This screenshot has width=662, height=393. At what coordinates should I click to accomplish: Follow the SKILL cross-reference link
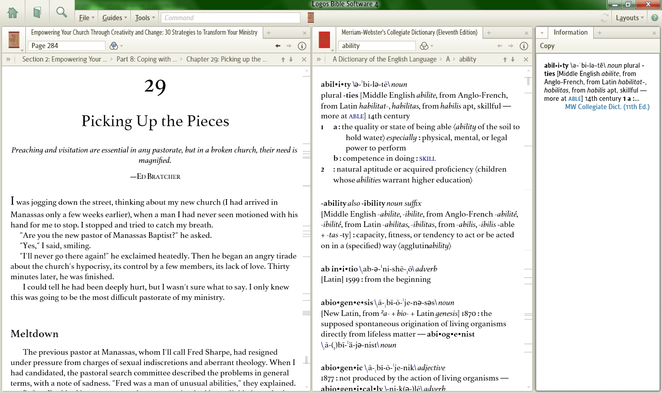pyautogui.click(x=427, y=159)
